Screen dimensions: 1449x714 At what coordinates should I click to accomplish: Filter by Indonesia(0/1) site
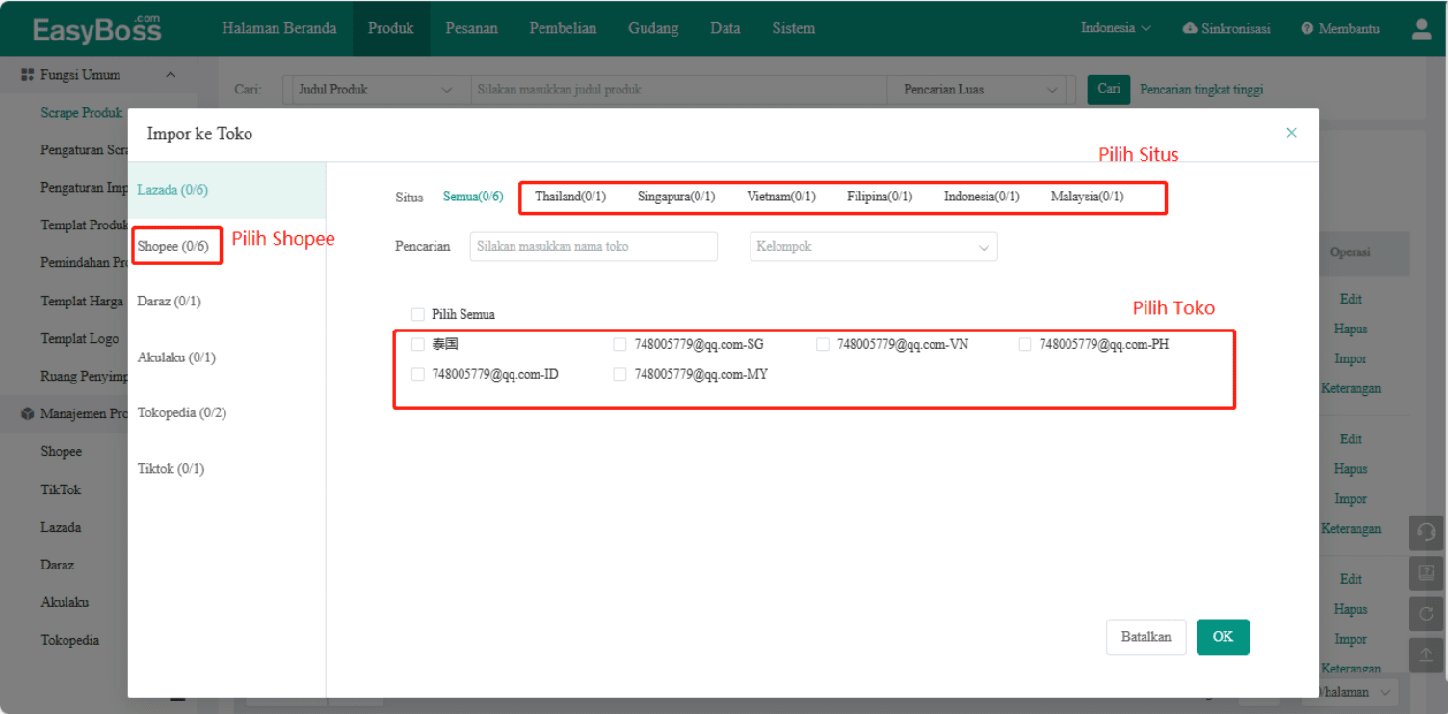coord(982,197)
